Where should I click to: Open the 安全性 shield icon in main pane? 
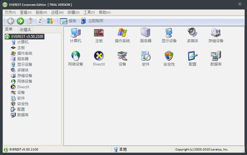169,58
